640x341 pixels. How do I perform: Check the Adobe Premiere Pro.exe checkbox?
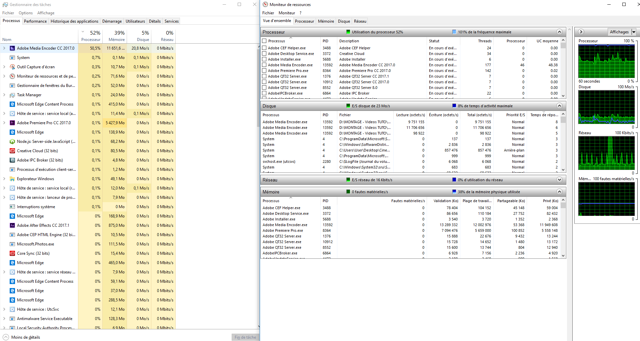point(264,71)
